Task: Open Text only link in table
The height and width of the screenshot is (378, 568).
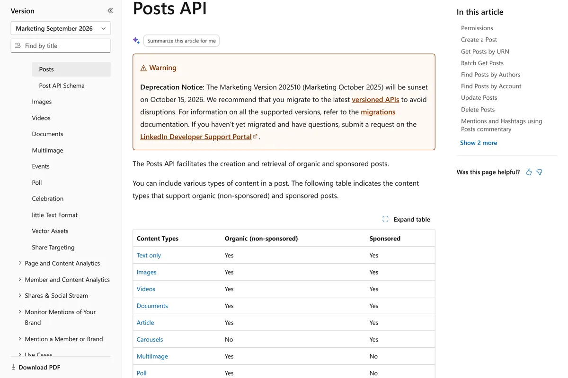Action: [x=149, y=255]
